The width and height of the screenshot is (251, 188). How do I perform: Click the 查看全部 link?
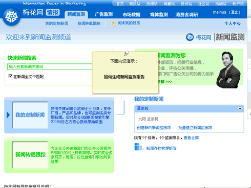pyautogui.click(x=191, y=137)
